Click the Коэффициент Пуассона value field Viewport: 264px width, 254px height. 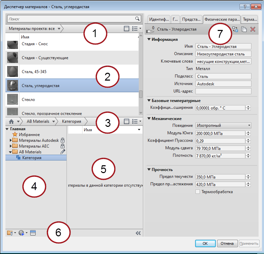click(x=220, y=141)
